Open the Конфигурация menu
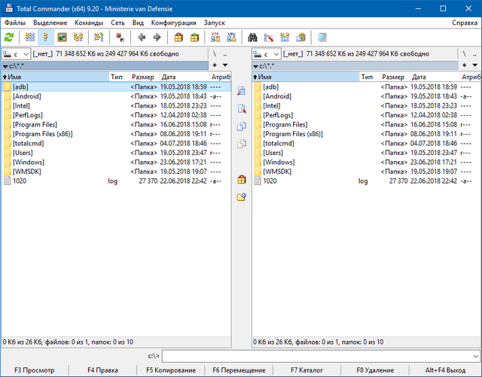This screenshot has height=377, width=482. coord(173,23)
